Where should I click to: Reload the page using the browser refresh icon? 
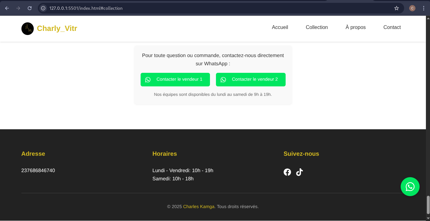30,8
